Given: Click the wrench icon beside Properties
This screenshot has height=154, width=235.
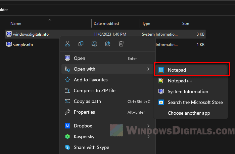Looking at the screenshot, I should click(x=67, y=112).
